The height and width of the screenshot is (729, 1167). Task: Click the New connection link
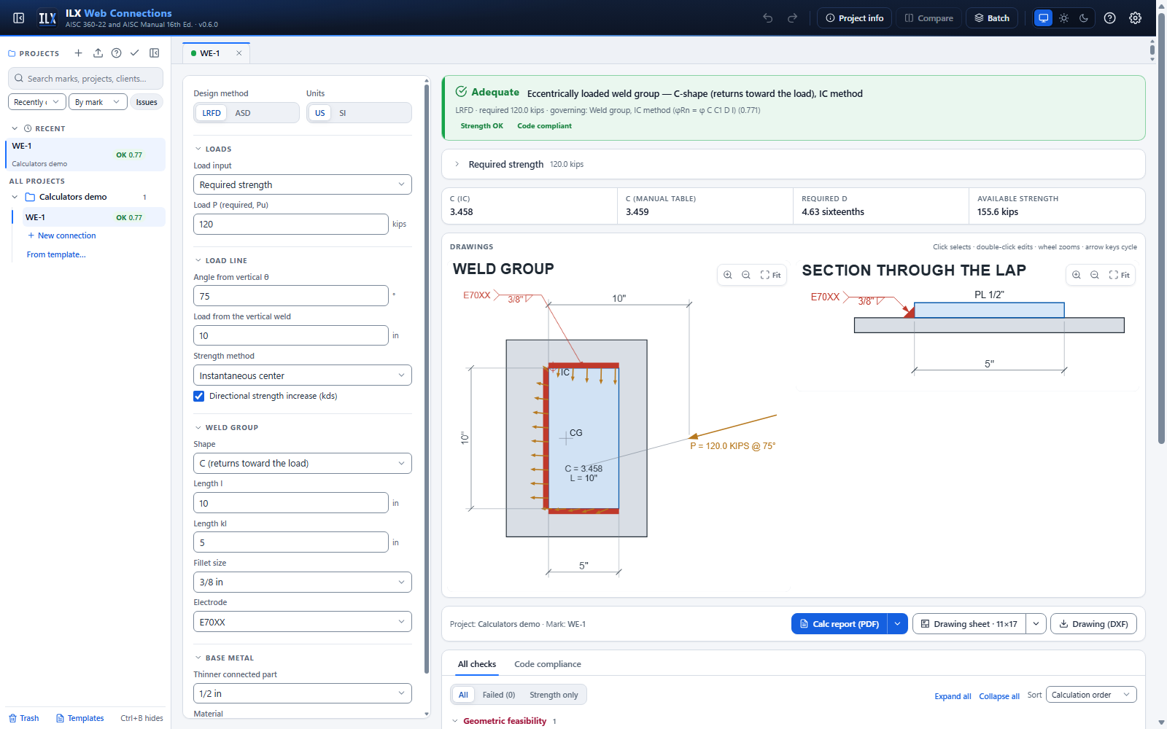click(x=62, y=235)
